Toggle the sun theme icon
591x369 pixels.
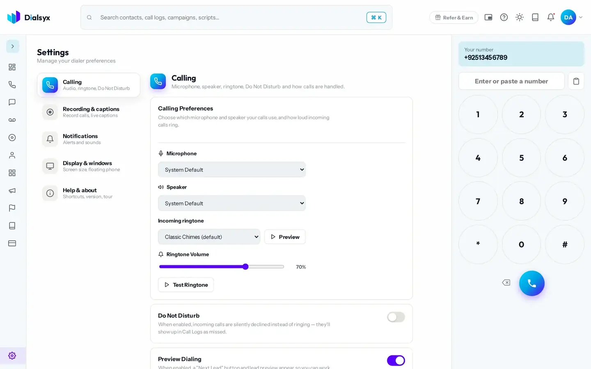click(x=520, y=17)
